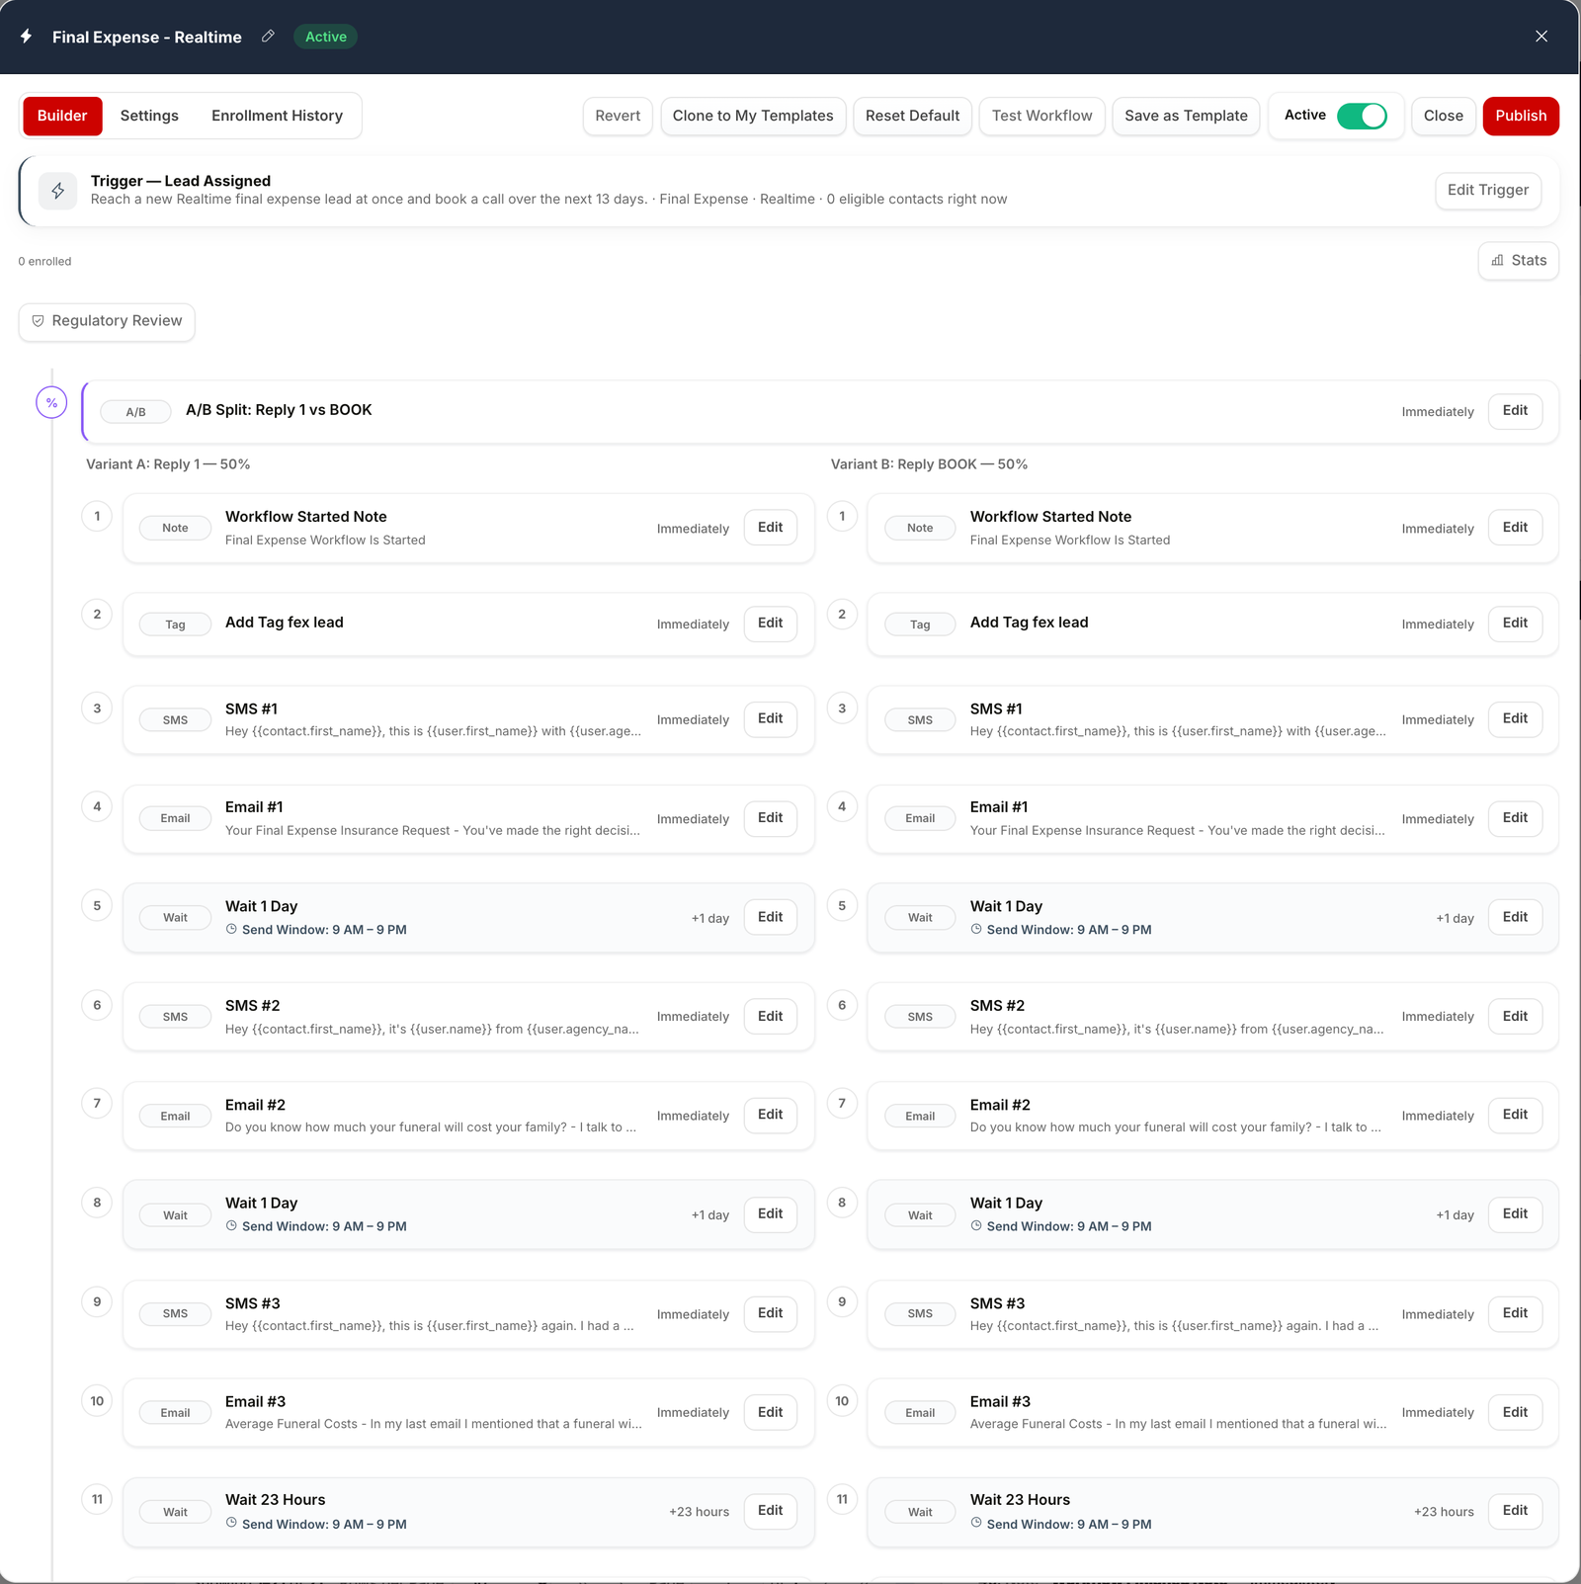Click the lightning bolt icon in the header

(27, 37)
